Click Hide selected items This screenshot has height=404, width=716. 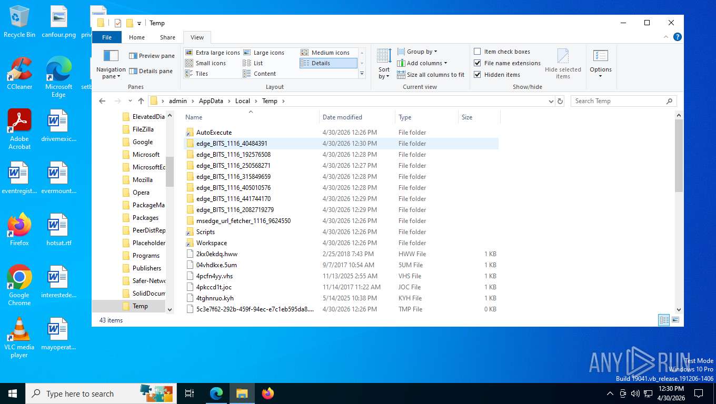(x=563, y=64)
